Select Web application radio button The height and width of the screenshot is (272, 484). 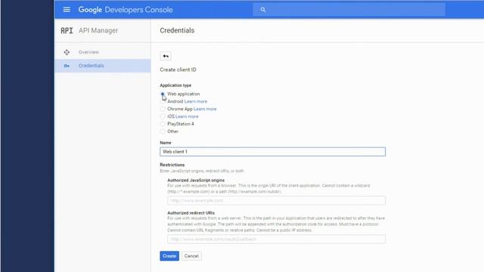(x=163, y=94)
